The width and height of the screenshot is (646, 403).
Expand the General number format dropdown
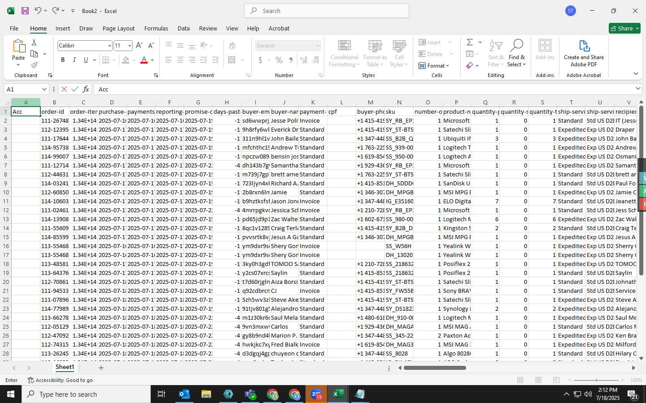point(318,46)
